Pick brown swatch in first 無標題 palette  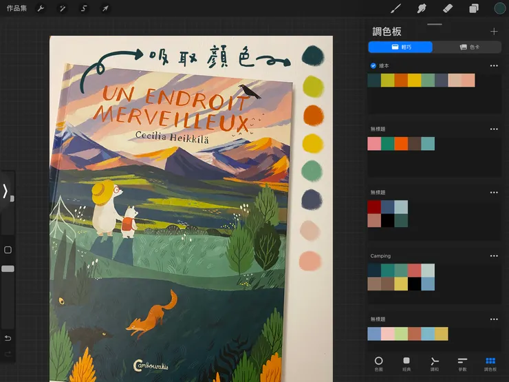(415, 144)
